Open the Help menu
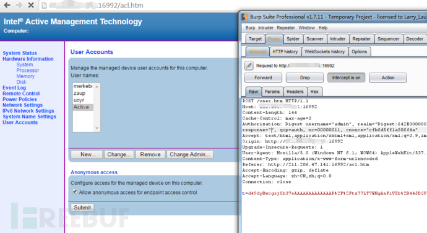 pos(323,28)
